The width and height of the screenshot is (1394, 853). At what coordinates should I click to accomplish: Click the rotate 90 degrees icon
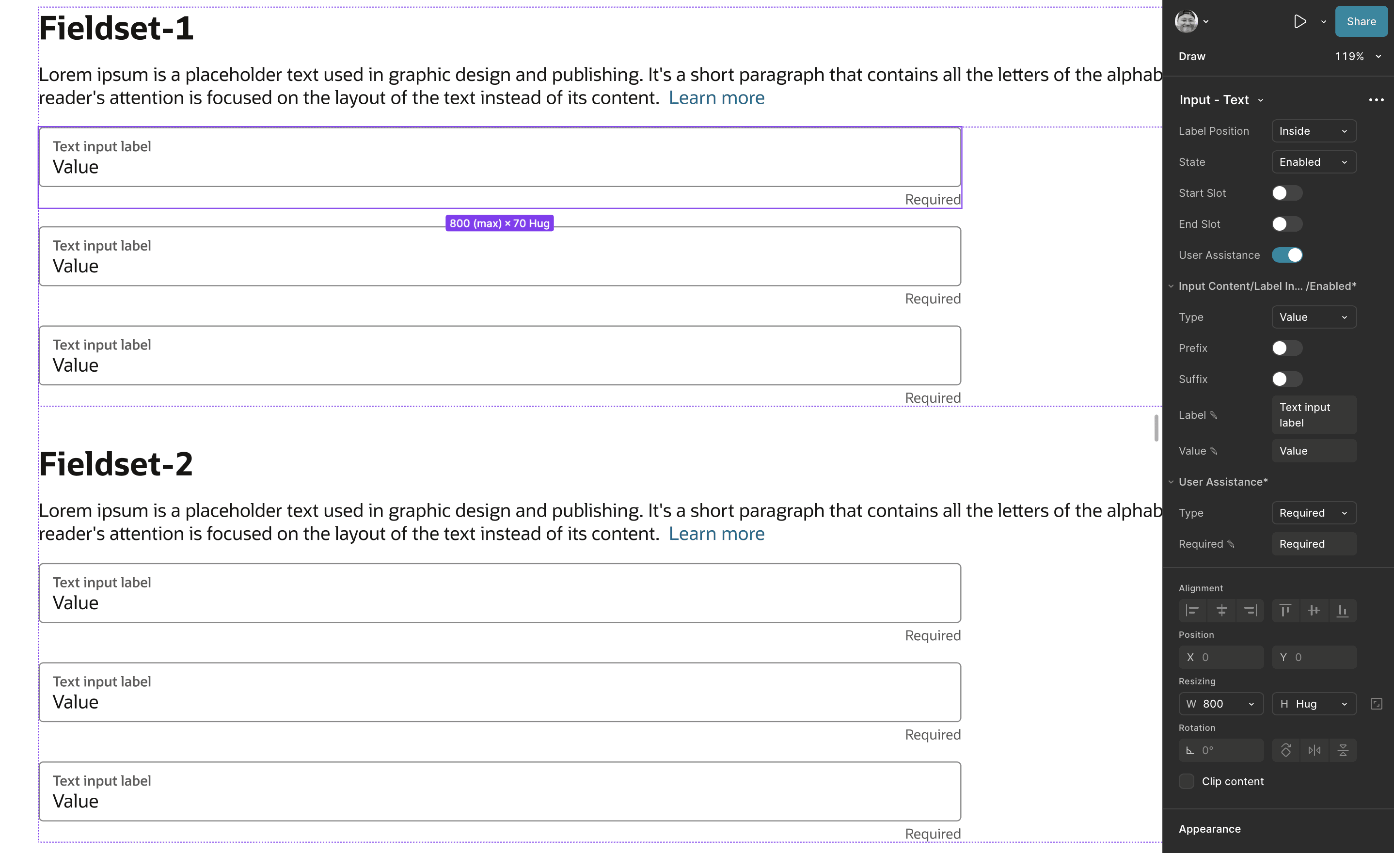coord(1285,750)
